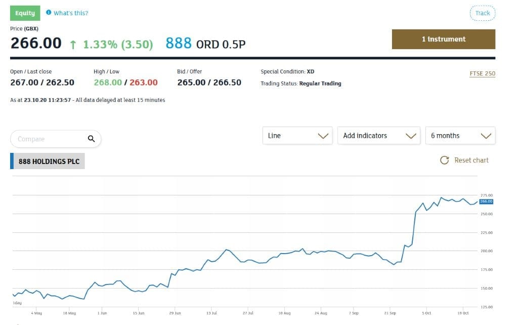Click the green up-arrow price change icon

[x=73, y=45]
